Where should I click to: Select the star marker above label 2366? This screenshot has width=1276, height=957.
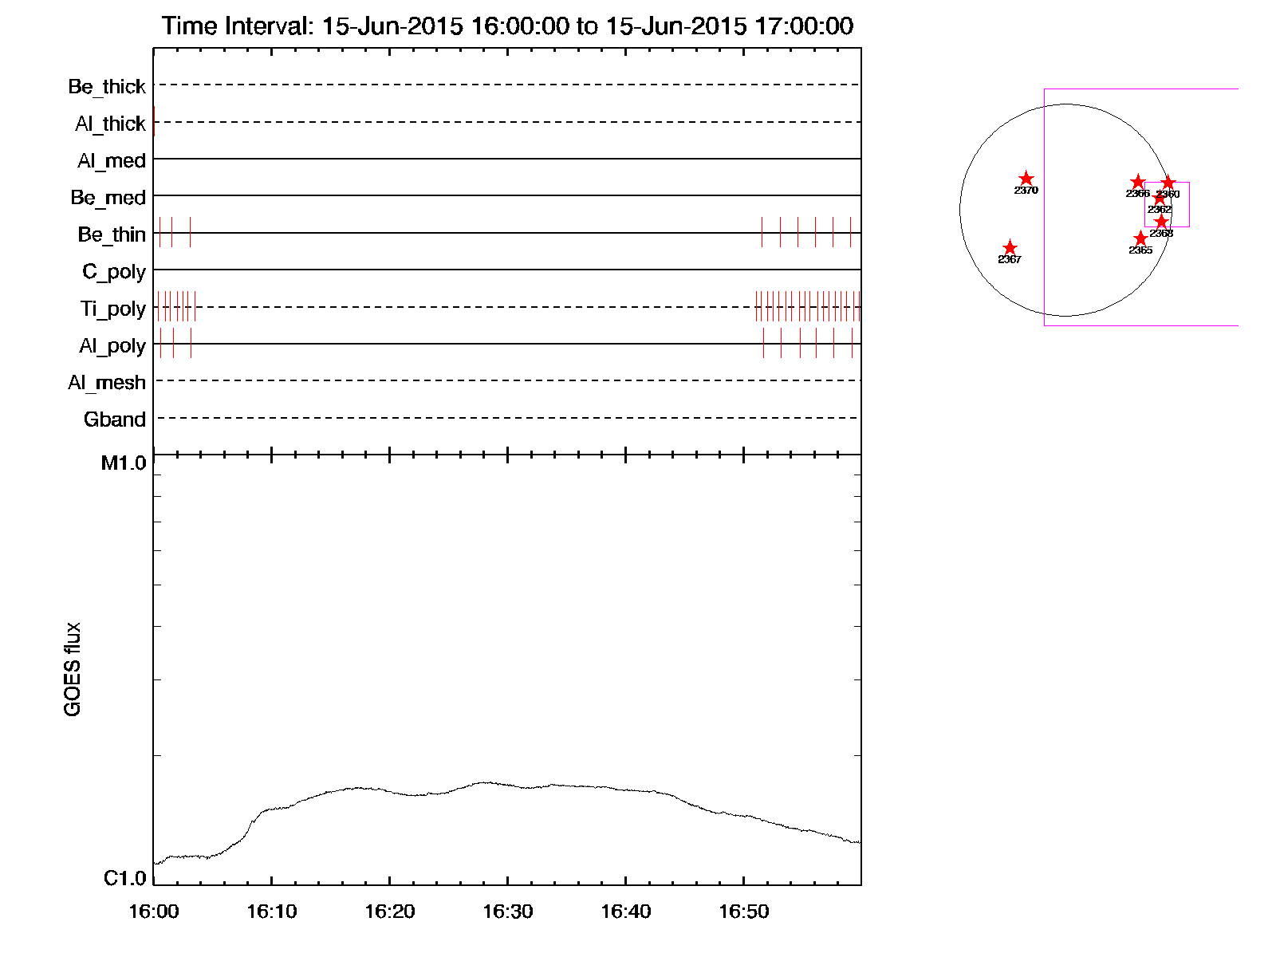pyautogui.click(x=1138, y=183)
